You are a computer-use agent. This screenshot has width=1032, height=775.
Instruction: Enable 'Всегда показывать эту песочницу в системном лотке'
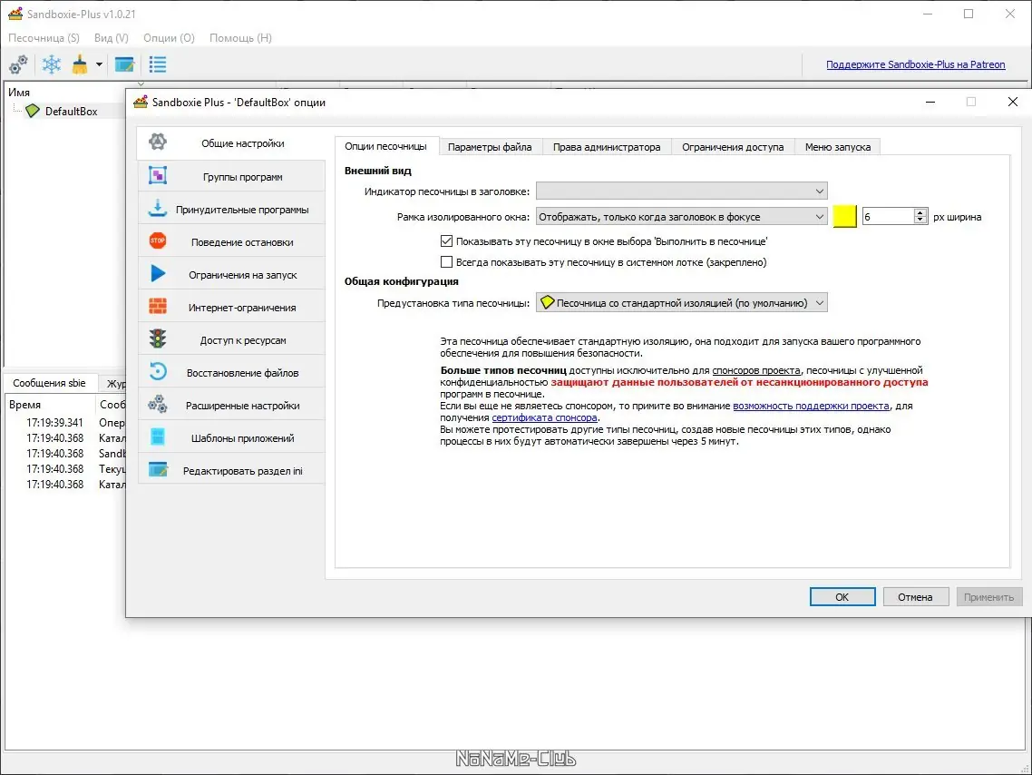(x=446, y=262)
